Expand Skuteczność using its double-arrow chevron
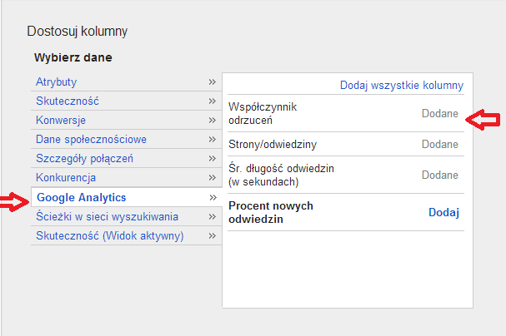This screenshot has width=506, height=336. pyautogui.click(x=213, y=101)
